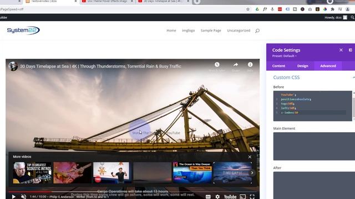This screenshot has height=199, width=355.
Task: Toggle closed captions in the video player
Action: coord(208,197)
